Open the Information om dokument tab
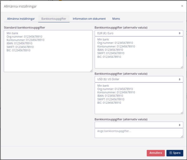The width and height of the screenshot is (187, 160). pos(89,19)
